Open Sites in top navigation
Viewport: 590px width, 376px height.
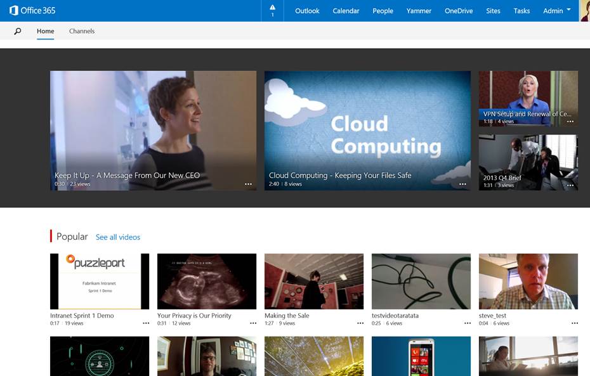[x=493, y=11]
